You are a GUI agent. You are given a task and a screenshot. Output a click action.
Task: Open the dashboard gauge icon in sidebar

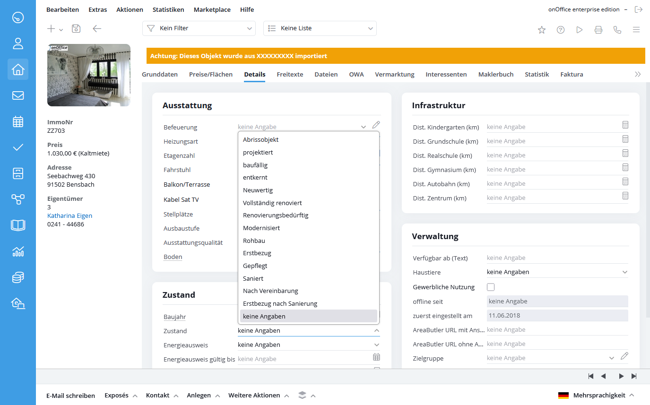tap(18, 18)
